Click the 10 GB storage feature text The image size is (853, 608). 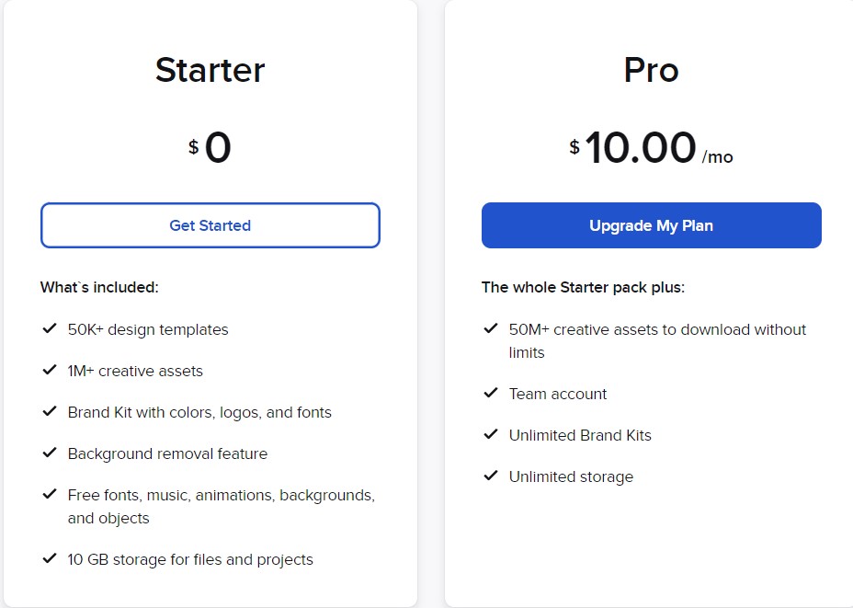click(190, 559)
